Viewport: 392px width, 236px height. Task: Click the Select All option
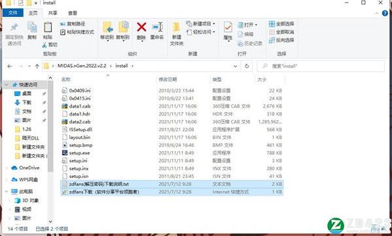click(281, 23)
